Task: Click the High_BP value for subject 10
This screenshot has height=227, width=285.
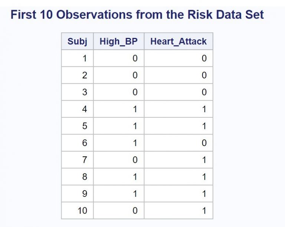Action: (x=135, y=211)
